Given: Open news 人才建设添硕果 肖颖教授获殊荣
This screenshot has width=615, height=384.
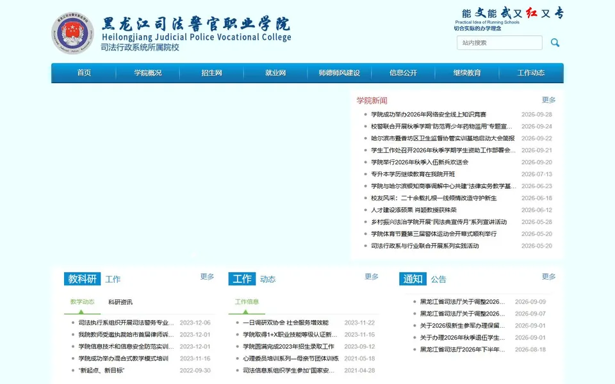Looking at the screenshot, I should pos(414,210).
